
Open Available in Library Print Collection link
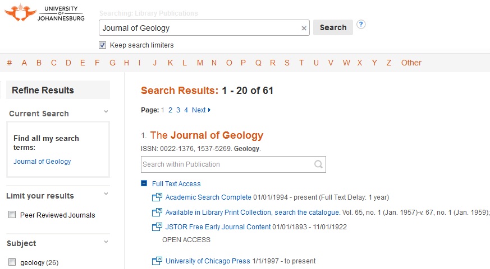[253, 212]
